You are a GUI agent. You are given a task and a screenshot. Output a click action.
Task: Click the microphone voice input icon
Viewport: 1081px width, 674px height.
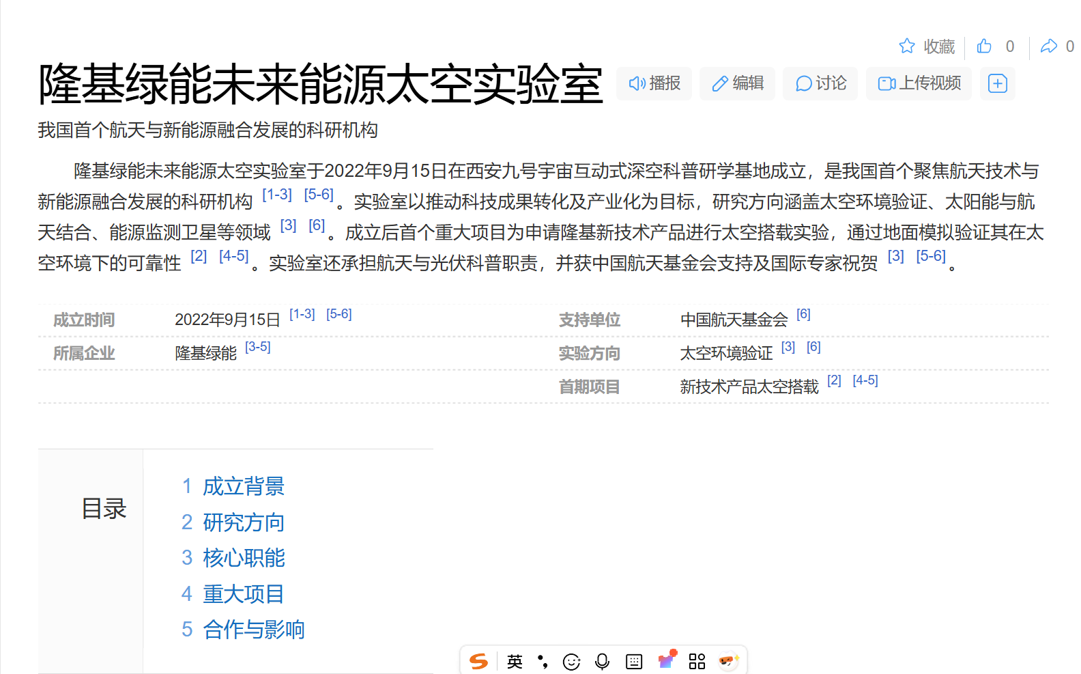602,662
